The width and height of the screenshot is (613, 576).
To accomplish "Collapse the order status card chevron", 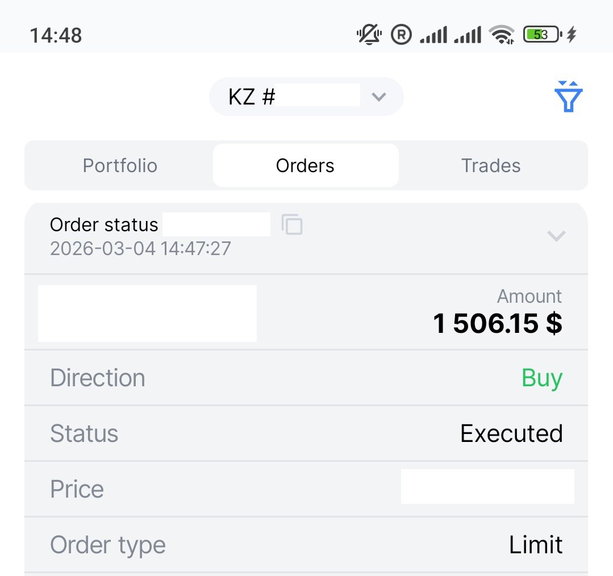I will click(556, 235).
